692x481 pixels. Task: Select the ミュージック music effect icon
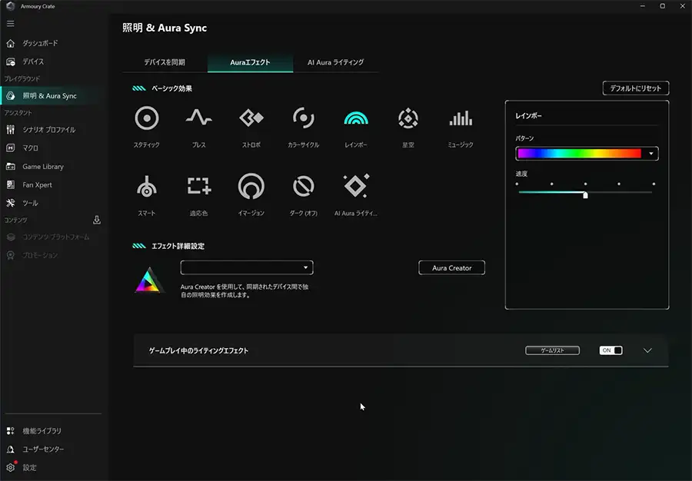pyautogui.click(x=461, y=118)
